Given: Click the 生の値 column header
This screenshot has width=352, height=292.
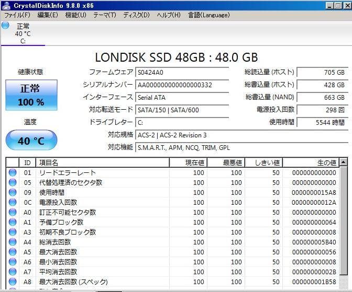Looking at the screenshot, I should (311, 162).
